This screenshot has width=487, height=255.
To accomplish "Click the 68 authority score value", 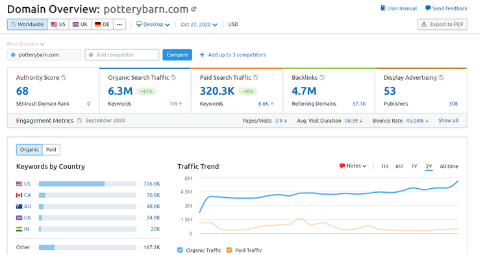I will 22,91.
